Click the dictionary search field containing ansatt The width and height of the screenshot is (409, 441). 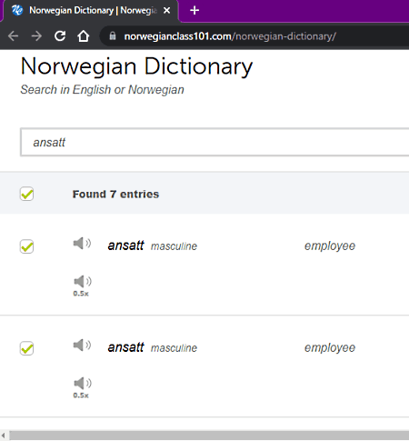tap(214, 142)
